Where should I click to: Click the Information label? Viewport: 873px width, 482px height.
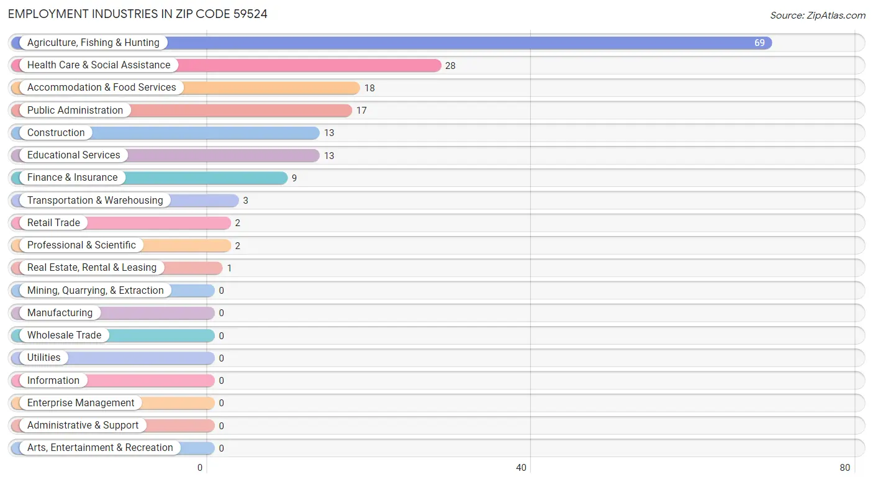point(53,381)
